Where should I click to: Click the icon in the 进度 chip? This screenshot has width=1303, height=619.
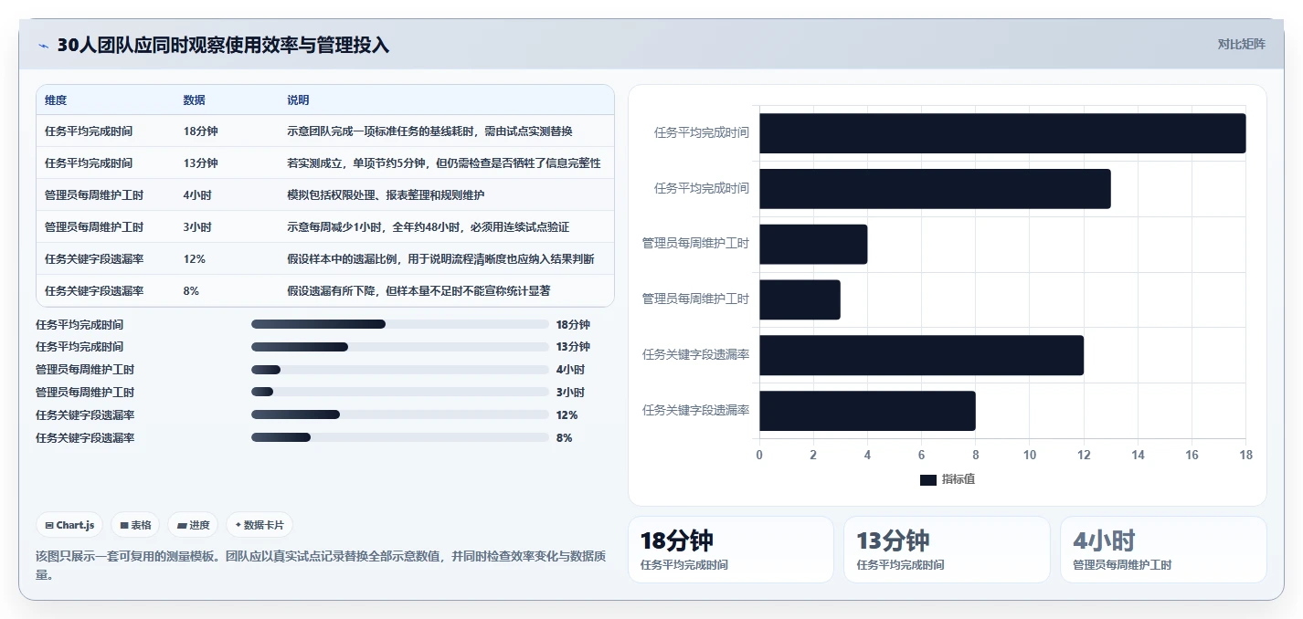182,526
